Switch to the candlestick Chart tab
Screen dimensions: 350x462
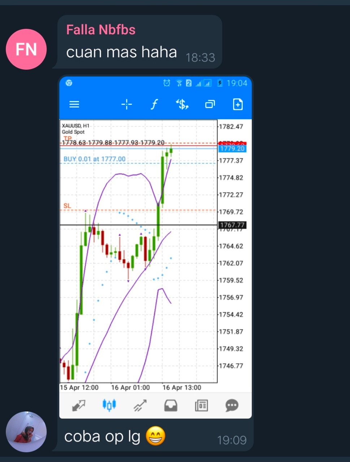coord(109,405)
